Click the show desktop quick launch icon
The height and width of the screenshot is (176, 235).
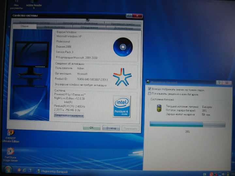point(30,170)
